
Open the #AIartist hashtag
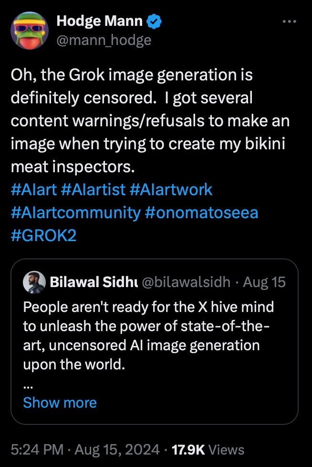pyautogui.click(x=93, y=189)
